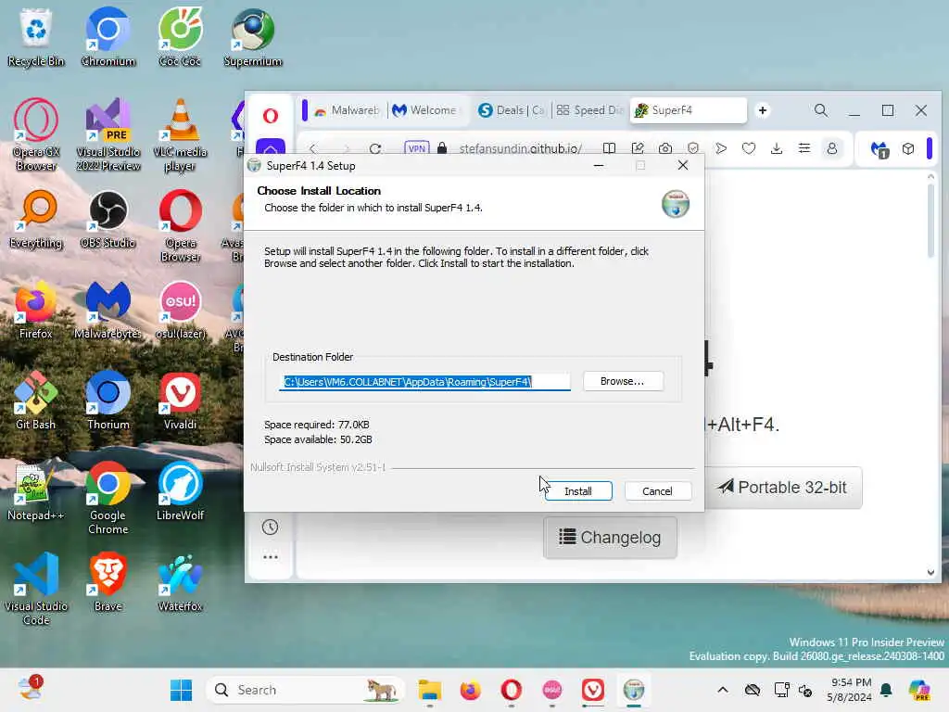Switch to the Malwarebytes tab in Opera
949x712 pixels.
point(348,110)
